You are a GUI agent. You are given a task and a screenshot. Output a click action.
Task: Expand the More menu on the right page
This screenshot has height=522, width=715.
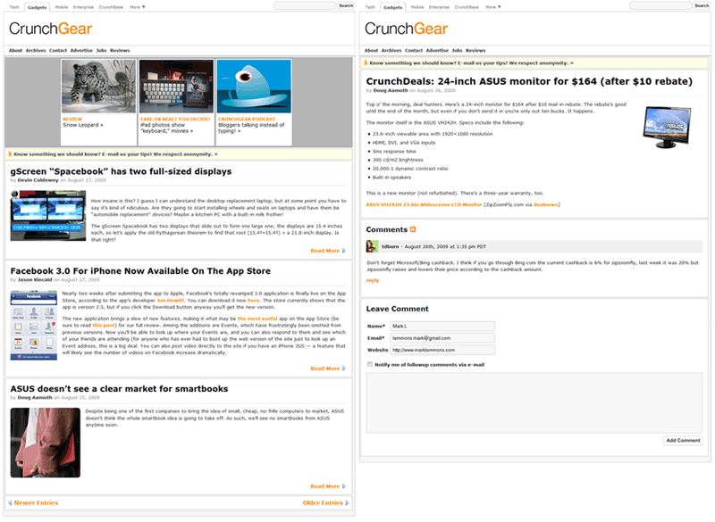click(493, 7)
